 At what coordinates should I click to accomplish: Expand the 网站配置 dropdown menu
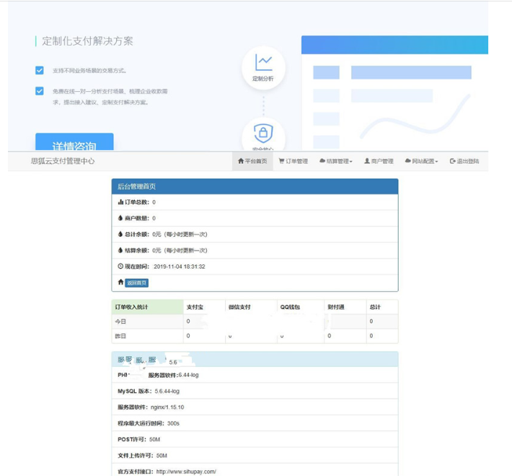click(421, 162)
